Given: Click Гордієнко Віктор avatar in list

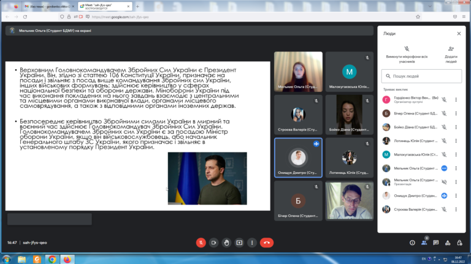Looking at the screenshot, I should click(386, 100).
